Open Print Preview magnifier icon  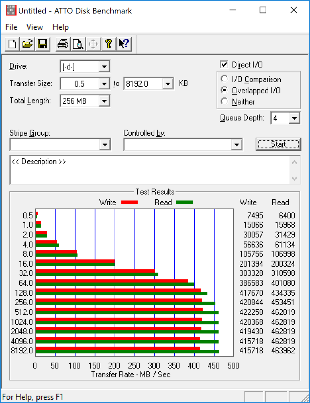78,44
